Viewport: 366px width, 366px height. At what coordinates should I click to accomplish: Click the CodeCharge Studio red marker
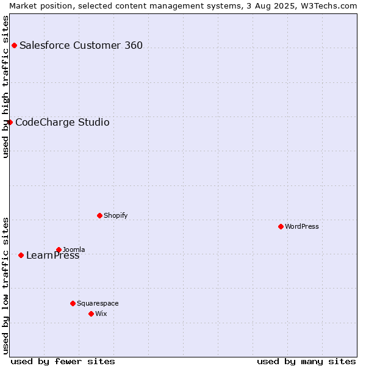click(x=10, y=123)
